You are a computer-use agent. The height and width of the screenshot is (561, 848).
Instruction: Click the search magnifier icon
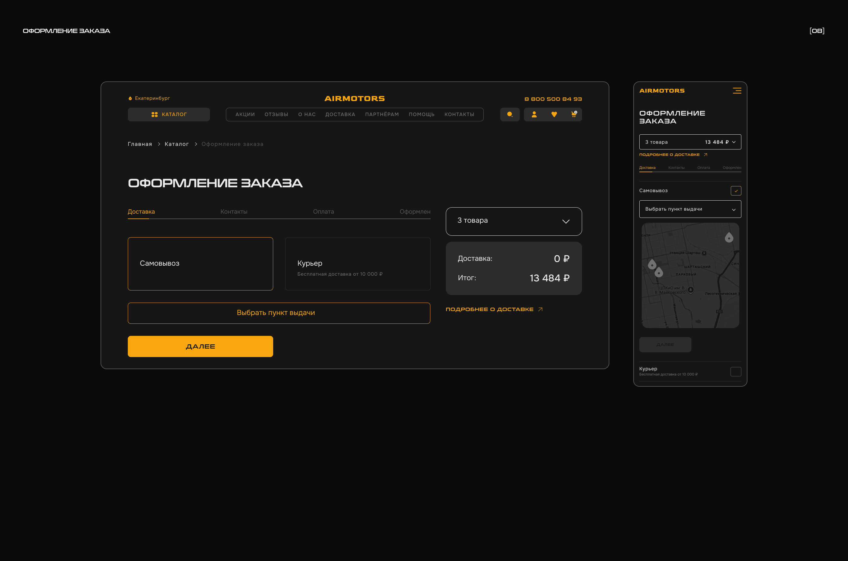[x=510, y=114]
